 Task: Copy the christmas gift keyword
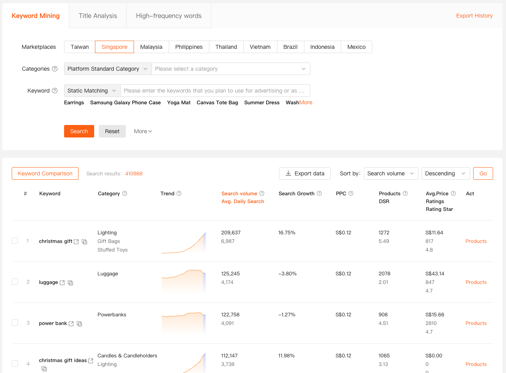pos(84,242)
